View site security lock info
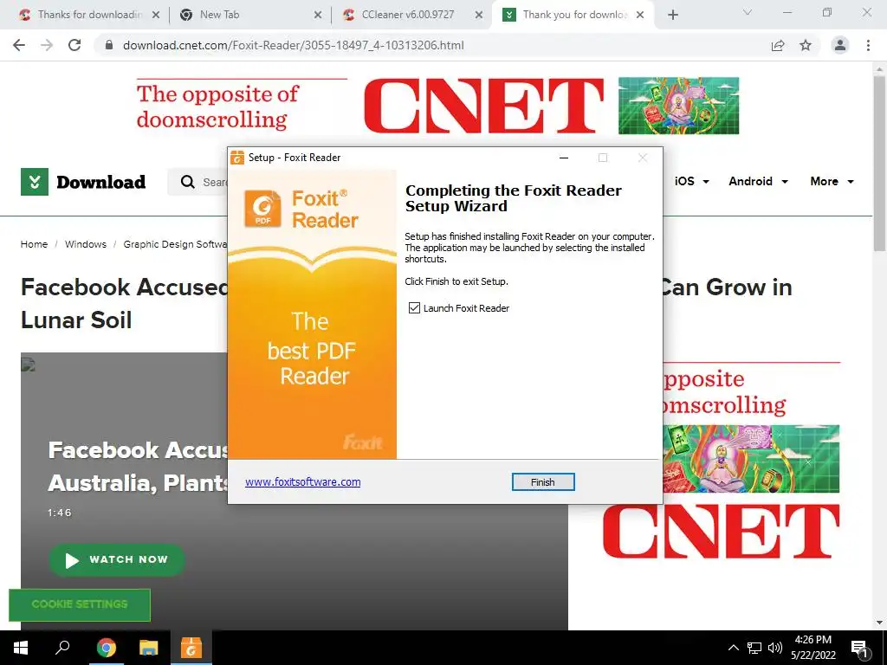 point(109,45)
